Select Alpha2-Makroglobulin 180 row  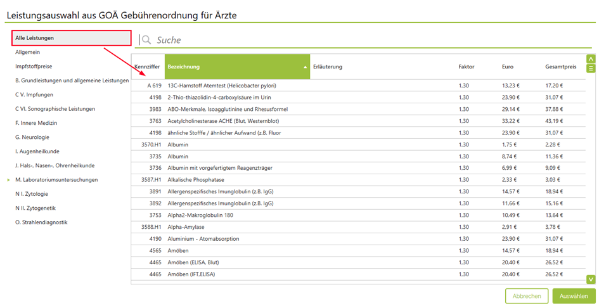358,215
